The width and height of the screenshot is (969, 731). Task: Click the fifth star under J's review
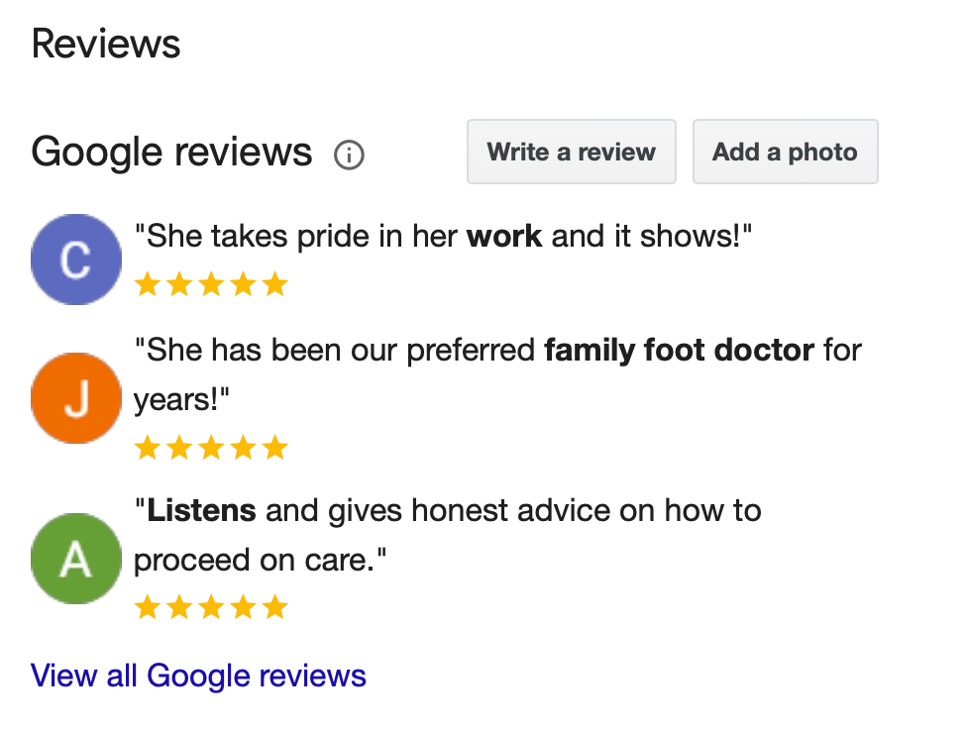coord(275,448)
